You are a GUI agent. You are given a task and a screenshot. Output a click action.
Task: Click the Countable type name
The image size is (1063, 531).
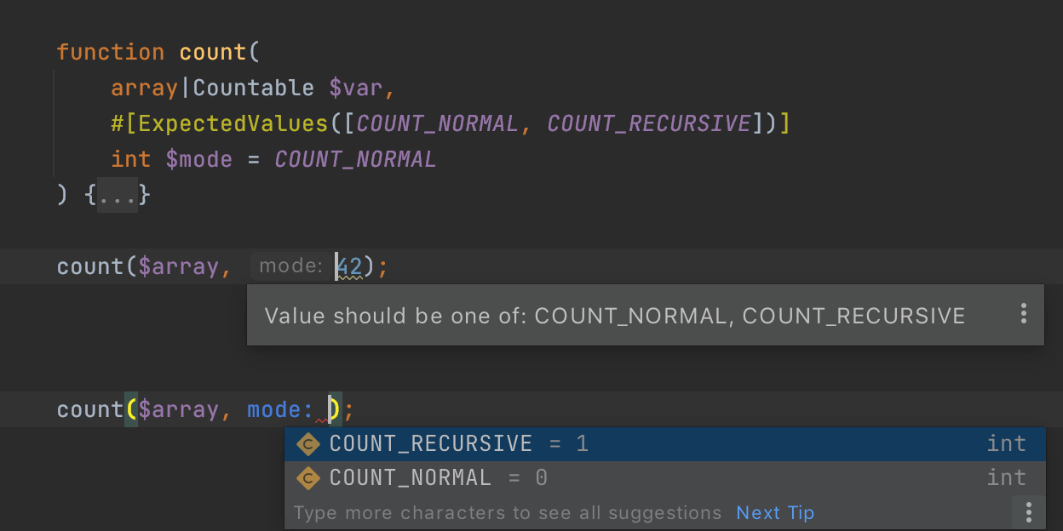point(253,88)
